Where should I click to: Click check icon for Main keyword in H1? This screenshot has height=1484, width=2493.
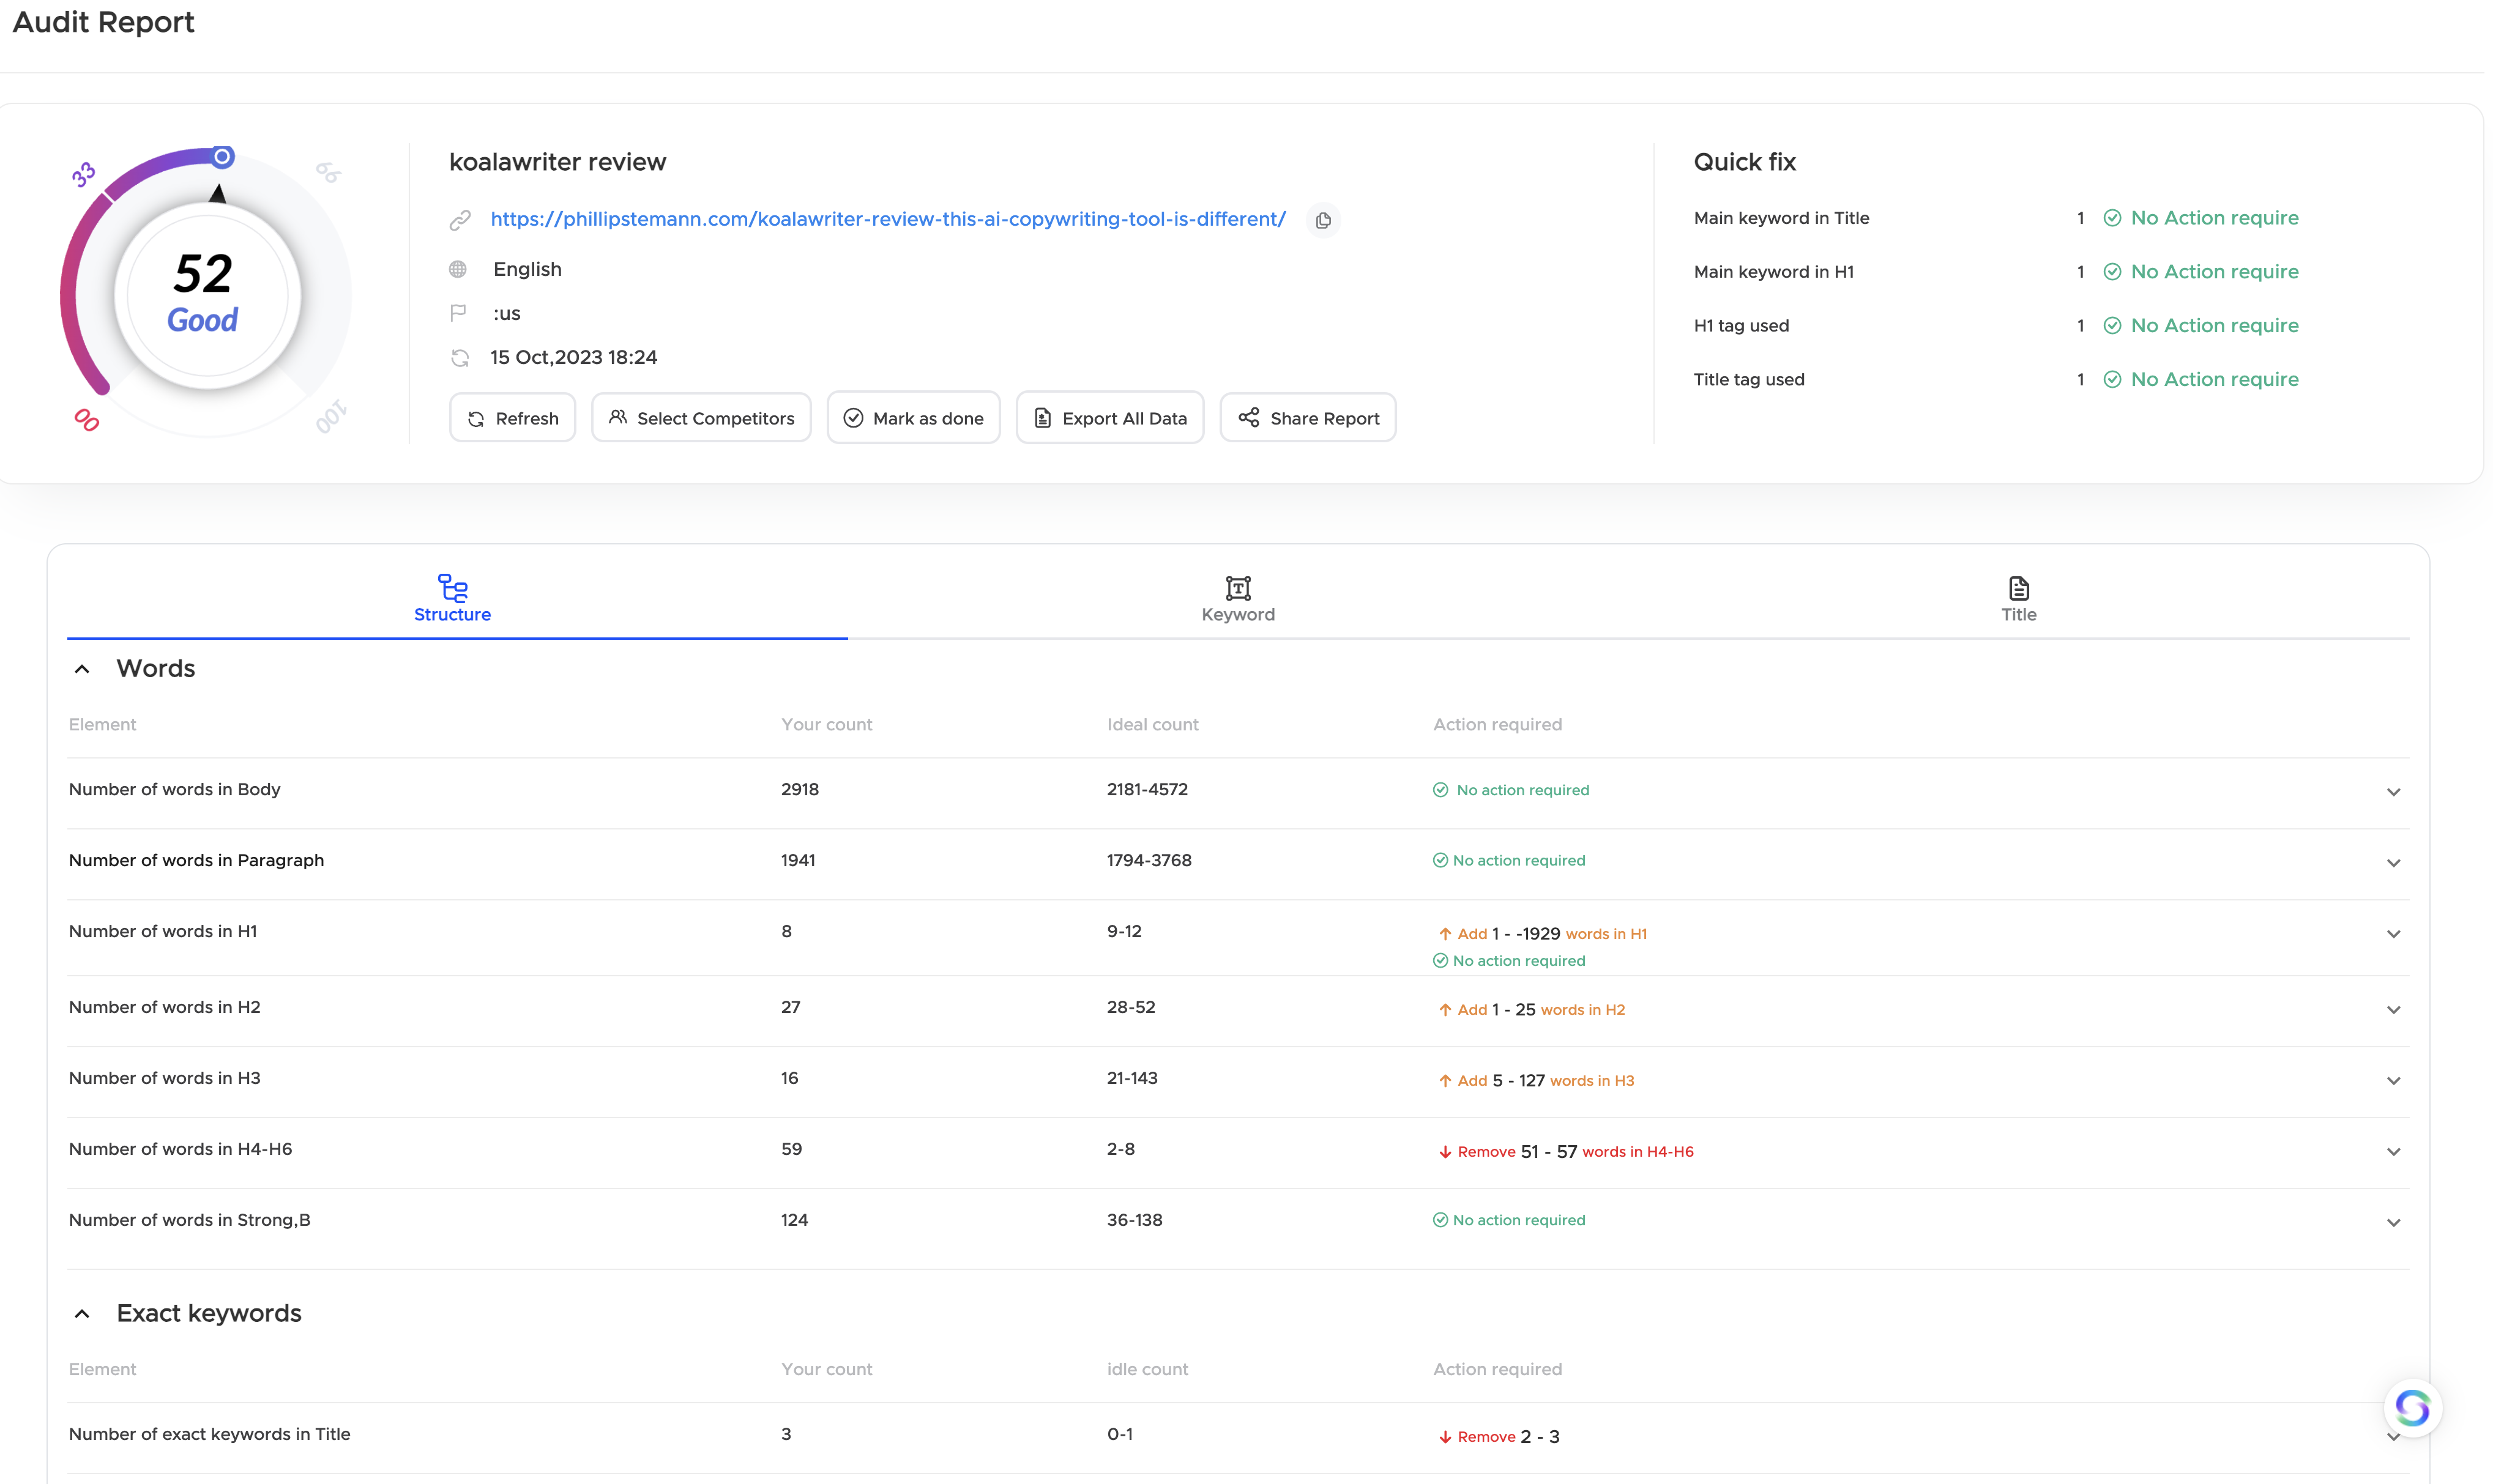click(2112, 272)
